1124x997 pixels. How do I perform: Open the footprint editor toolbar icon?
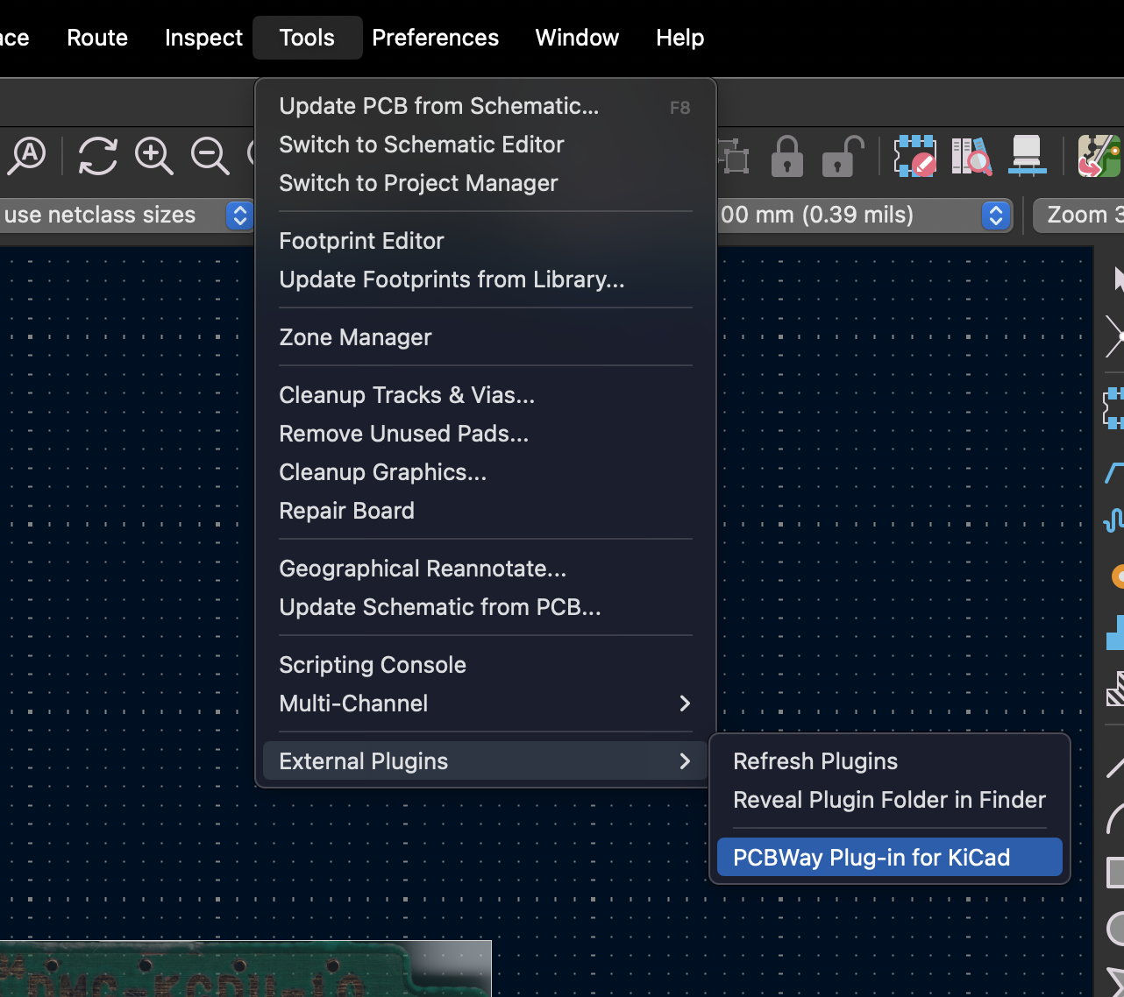(914, 156)
